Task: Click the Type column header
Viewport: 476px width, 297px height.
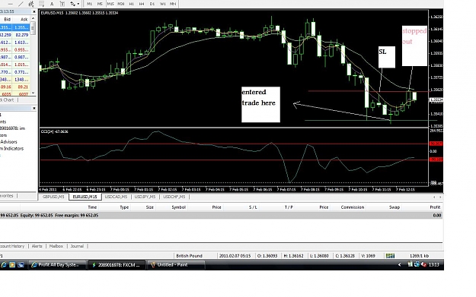Action: [x=124, y=207]
